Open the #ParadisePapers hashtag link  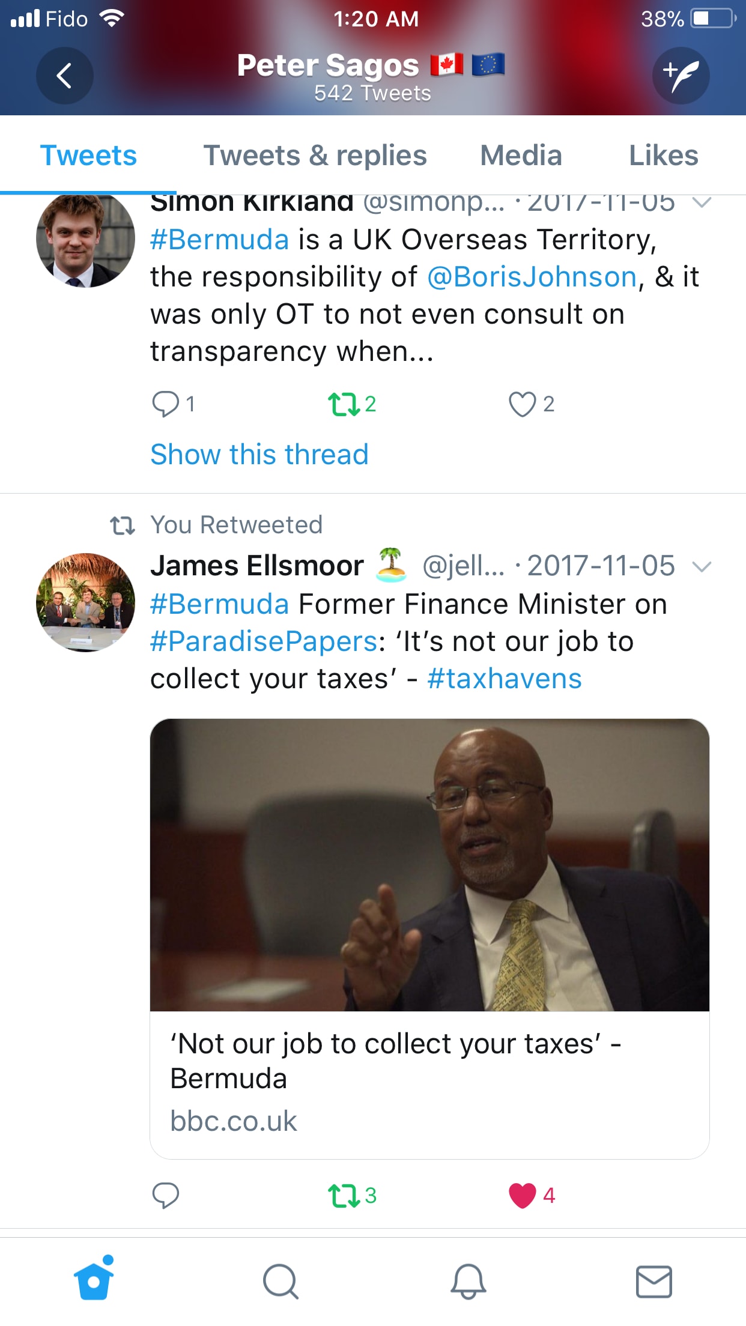click(264, 642)
